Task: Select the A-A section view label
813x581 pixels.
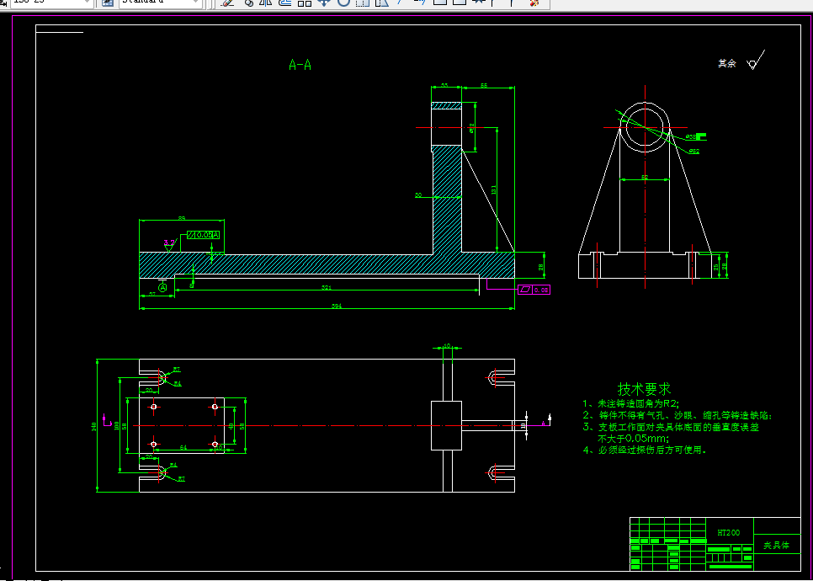Action: pyautogui.click(x=300, y=65)
